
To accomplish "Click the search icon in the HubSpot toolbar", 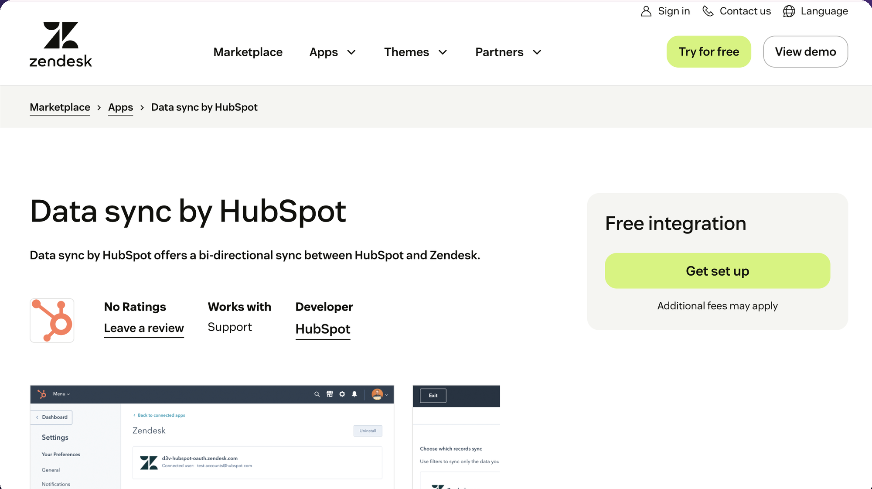I will pyautogui.click(x=317, y=394).
